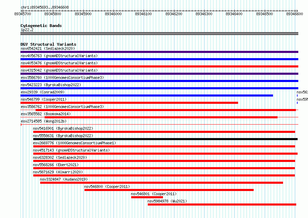The height and width of the screenshot is (218, 308).
Task: Click the esv3586760 blue variant bar
Action: click(x=159, y=81)
